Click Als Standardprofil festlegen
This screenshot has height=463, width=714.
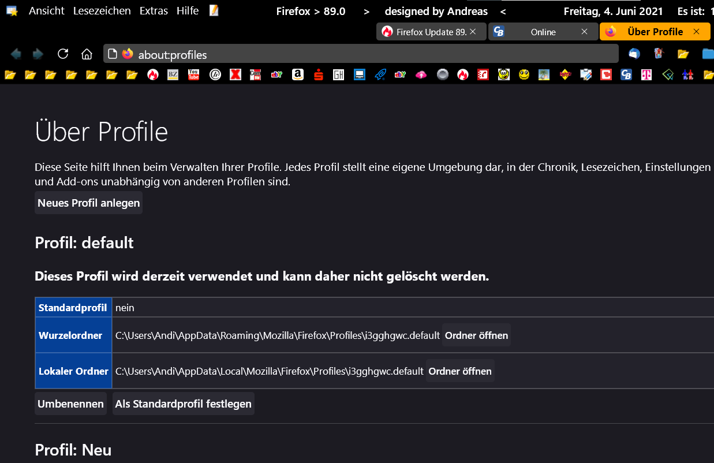tap(183, 404)
